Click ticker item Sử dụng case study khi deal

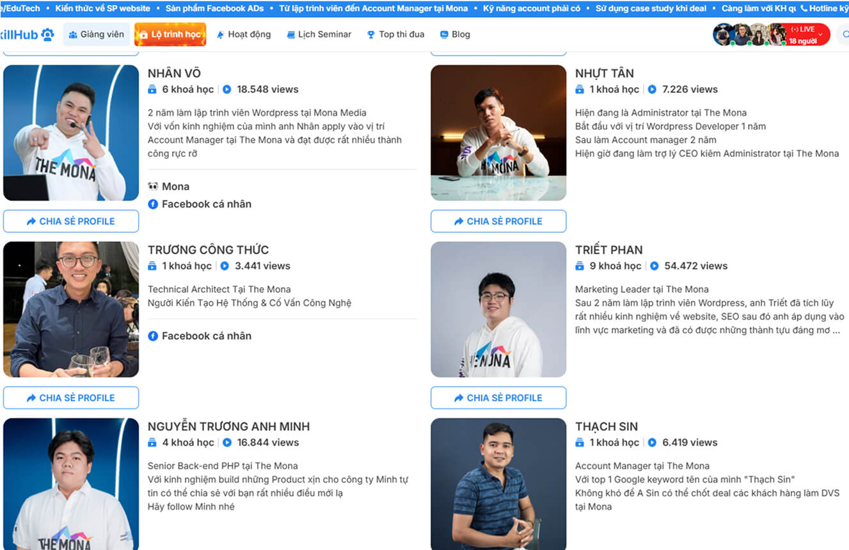click(x=651, y=8)
